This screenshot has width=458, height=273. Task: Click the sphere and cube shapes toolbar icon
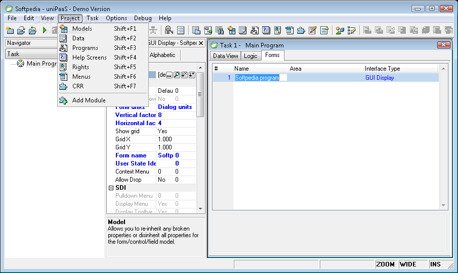click(340, 30)
